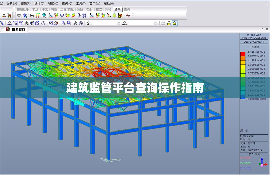The height and width of the screenshot is (175, 270).
Task: Click the 查询 tab next to 结果
Action: coord(127,9)
